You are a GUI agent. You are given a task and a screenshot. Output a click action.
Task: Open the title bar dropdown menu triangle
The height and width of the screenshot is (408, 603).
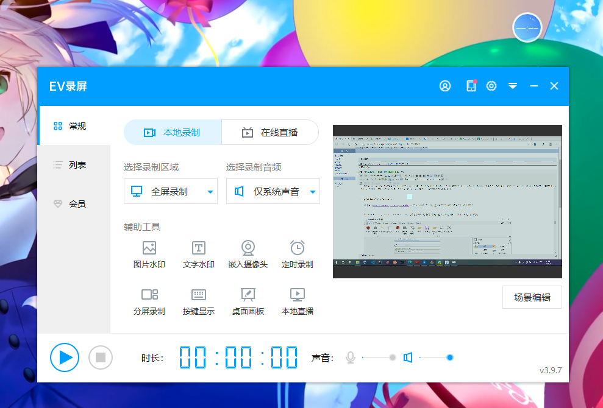click(x=513, y=86)
